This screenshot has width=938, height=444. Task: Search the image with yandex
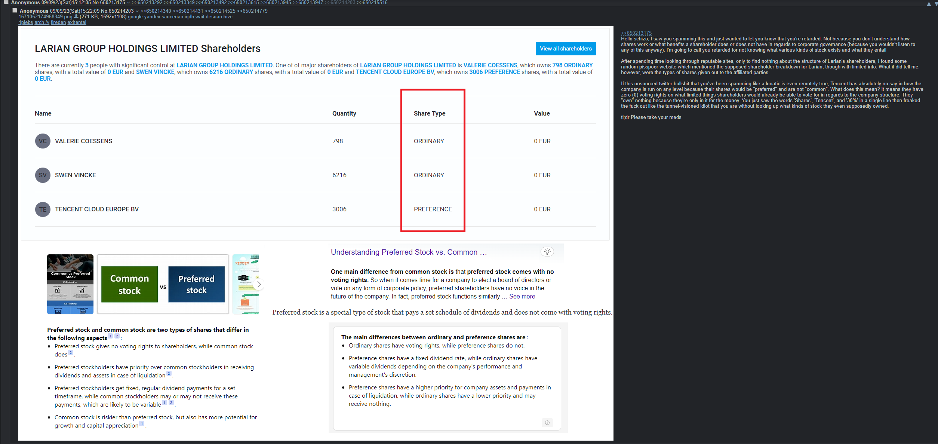coord(152,16)
